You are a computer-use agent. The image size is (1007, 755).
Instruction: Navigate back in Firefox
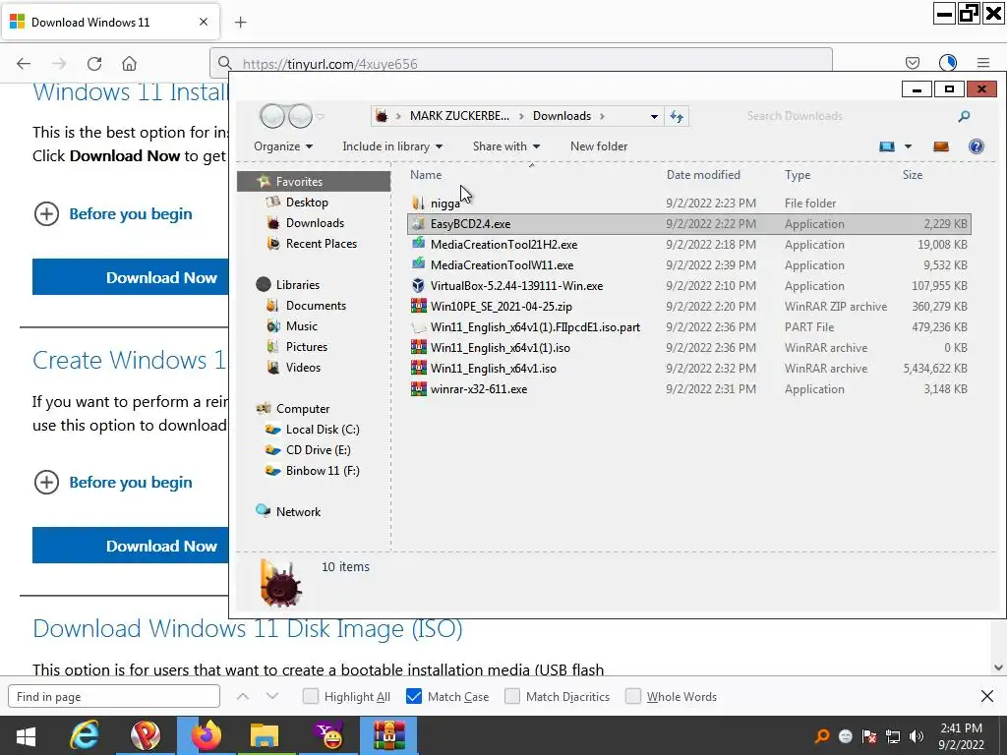pos(24,64)
